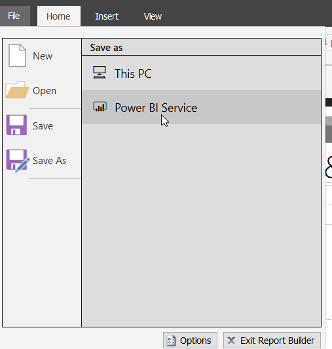The image size is (332, 349).
Task: Select the Open menu label
Action: click(x=45, y=91)
